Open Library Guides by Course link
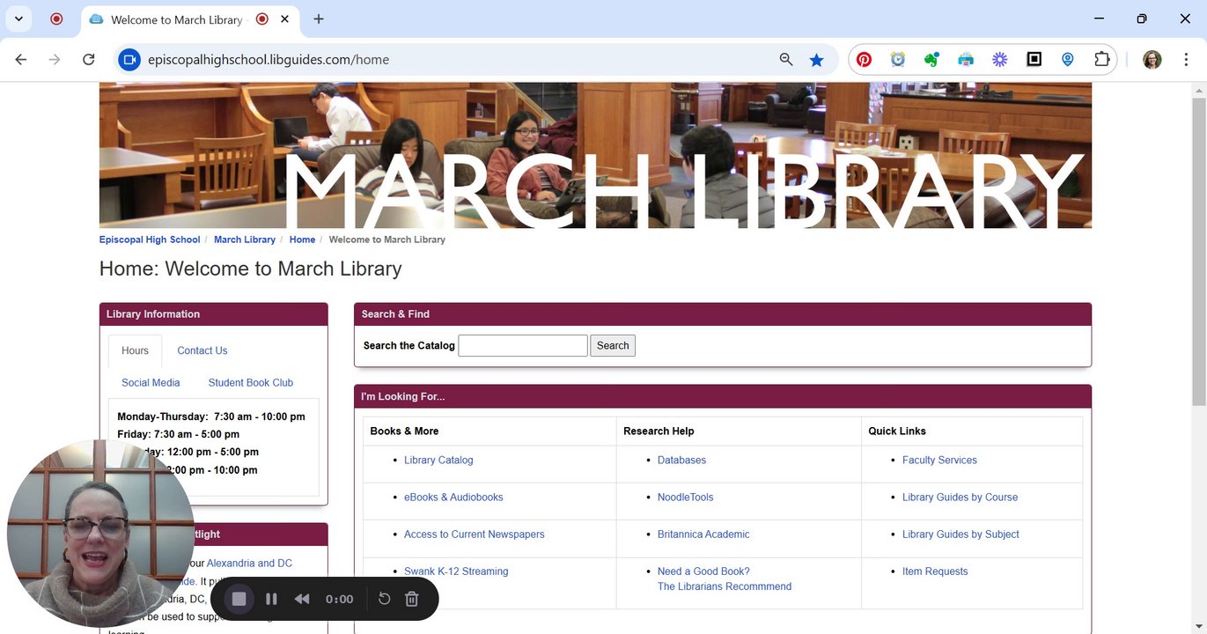Viewport: 1207px width, 634px height. [x=960, y=498]
